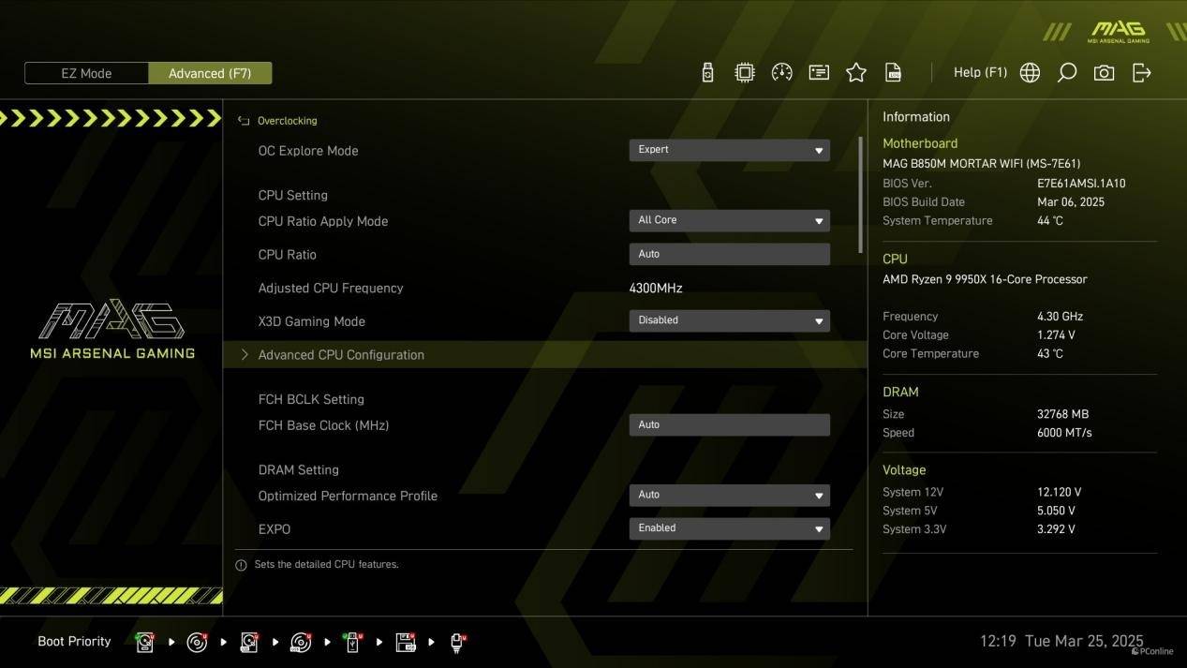Select first hard disk boot device icon
Screen dimensions: 1187x668
(x=145, y=642)
